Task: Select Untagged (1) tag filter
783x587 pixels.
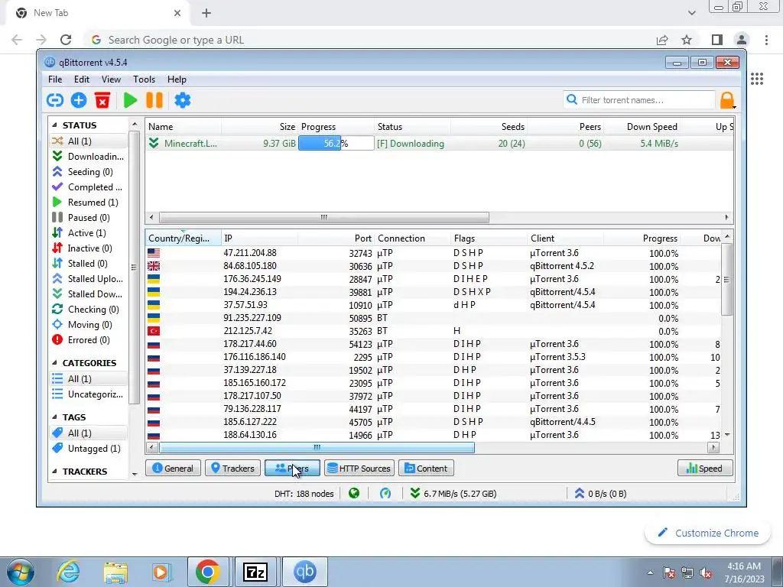Action: point(88,448)
